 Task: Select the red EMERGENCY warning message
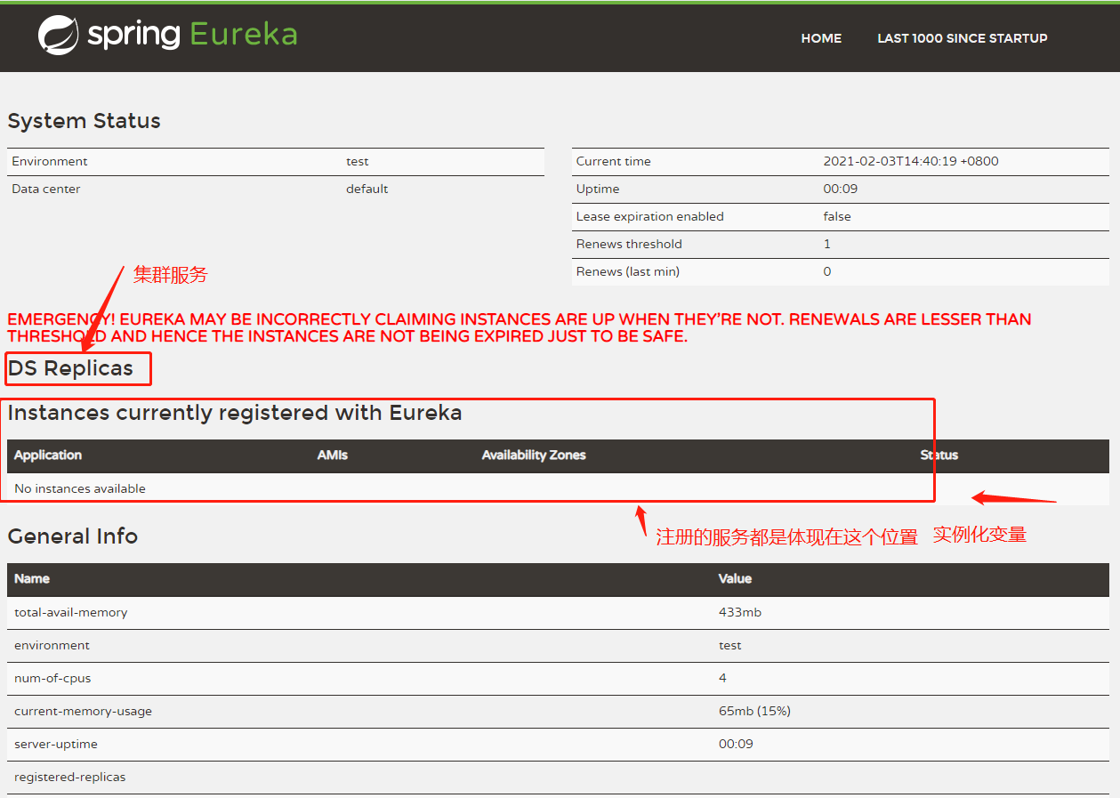(520, 327)
